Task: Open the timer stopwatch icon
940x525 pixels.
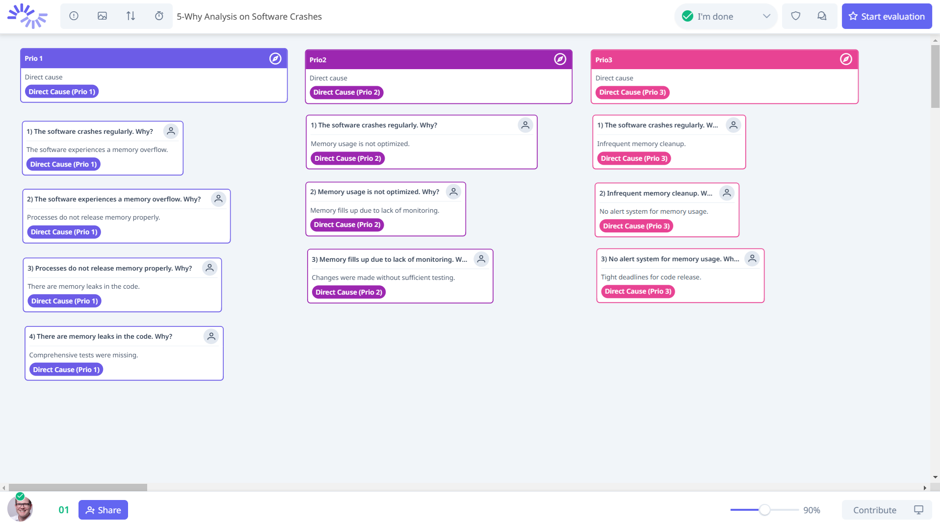Action: 159,16
